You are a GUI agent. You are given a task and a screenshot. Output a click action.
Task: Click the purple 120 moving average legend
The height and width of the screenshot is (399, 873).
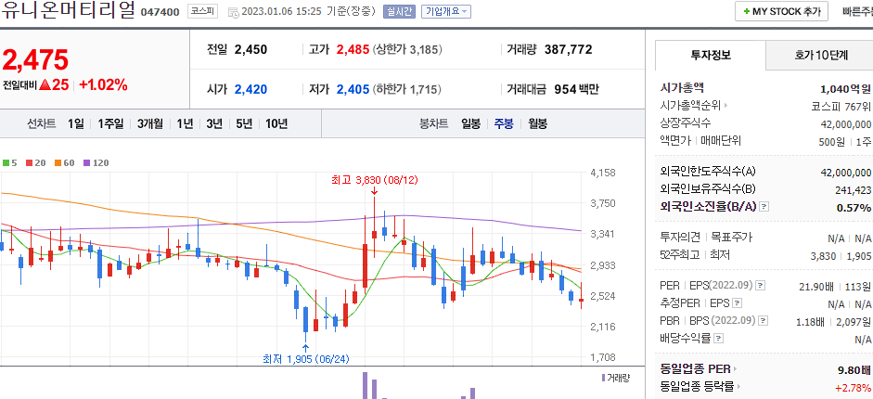pyautogui.click(x=96, y=163)
